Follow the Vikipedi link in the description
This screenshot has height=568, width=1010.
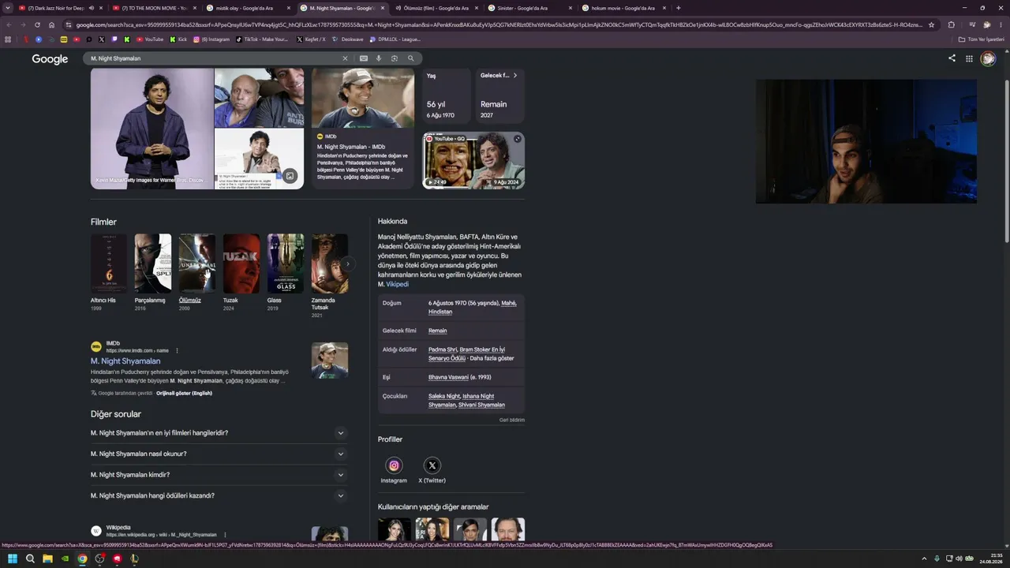point(398,284)
